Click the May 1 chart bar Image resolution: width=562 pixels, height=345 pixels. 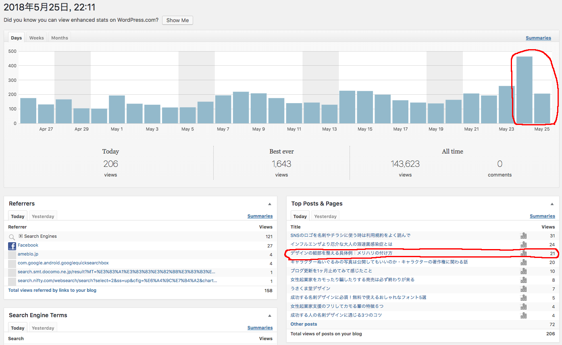coord(117,109)
